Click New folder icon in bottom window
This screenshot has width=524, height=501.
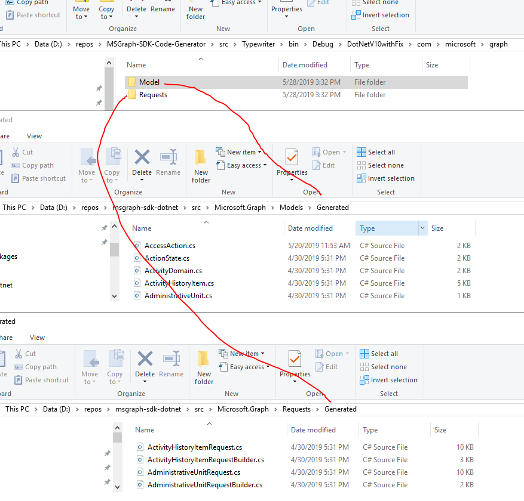tap(204, 359)
